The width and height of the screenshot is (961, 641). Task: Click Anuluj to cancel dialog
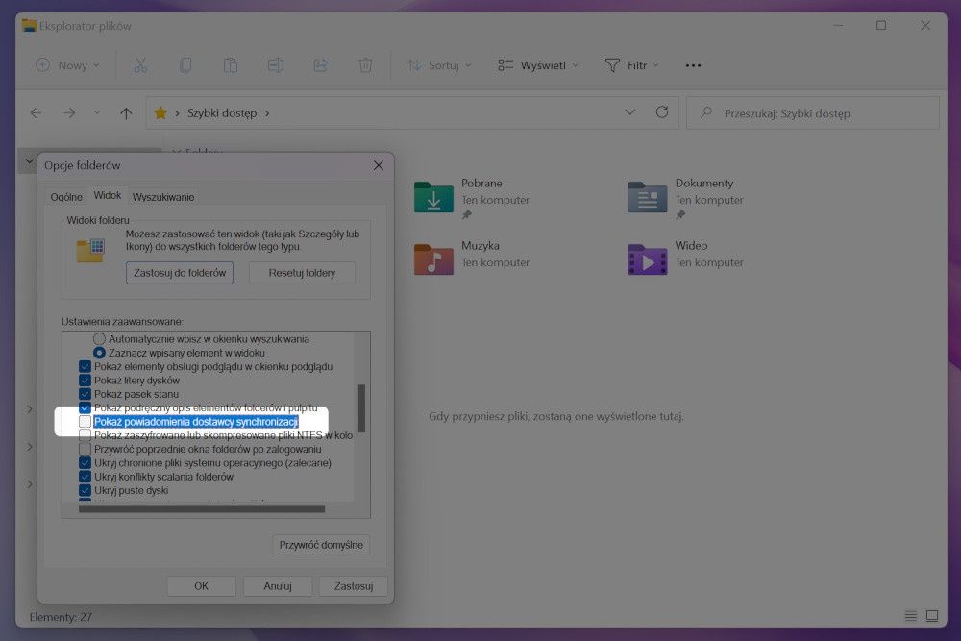278,586
